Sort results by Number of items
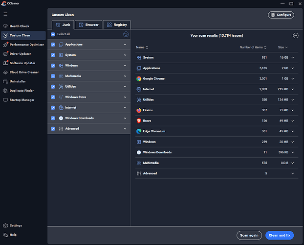Viewport: 304px width, 245px height. point(253,47)
